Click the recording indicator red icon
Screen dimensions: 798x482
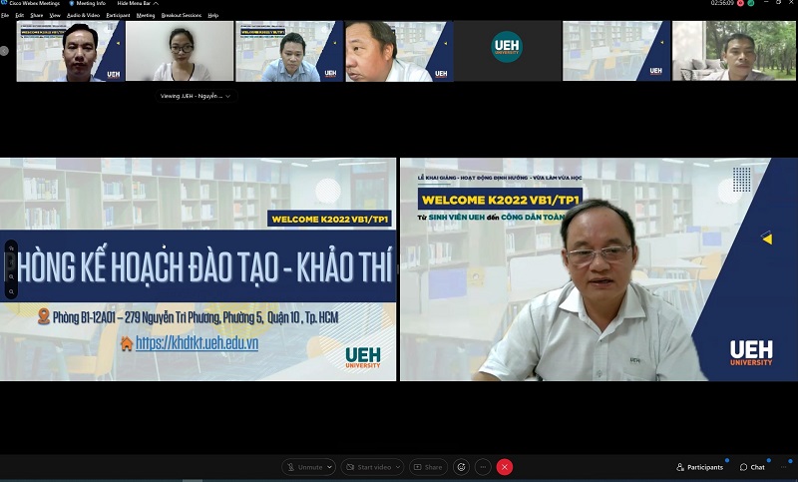(x=740, y=3)
